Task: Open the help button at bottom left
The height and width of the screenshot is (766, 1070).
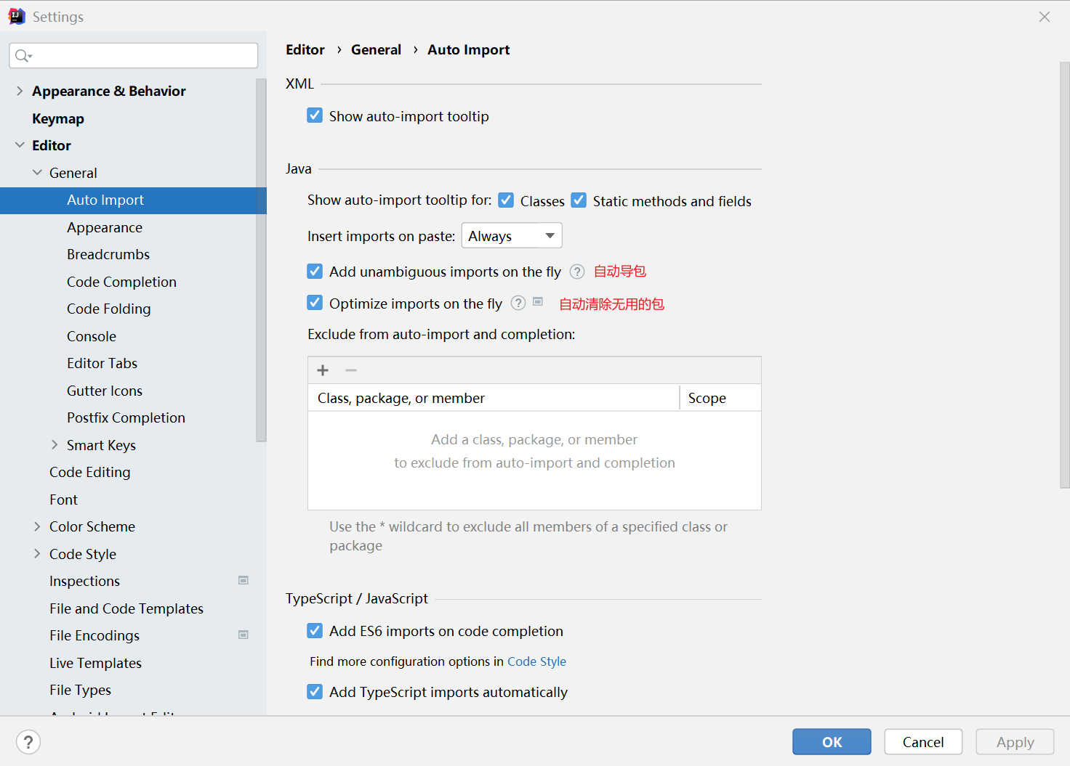Action: pyautogui.click(x=28, y=742)
